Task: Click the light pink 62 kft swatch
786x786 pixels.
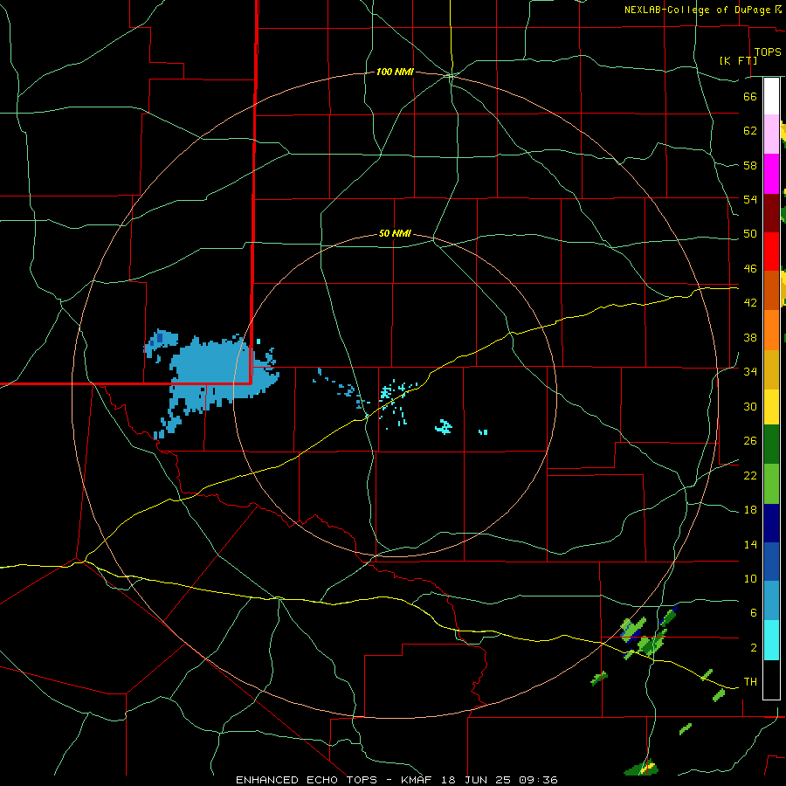Action: [x=771, y=134]
